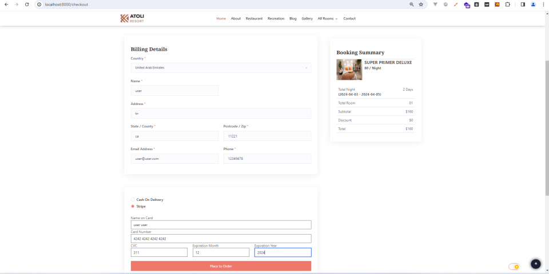The image size is (549, 274).
Task: Open the Vue devtools extension icon
Action: pyautogui.click(x=435, y=5)
